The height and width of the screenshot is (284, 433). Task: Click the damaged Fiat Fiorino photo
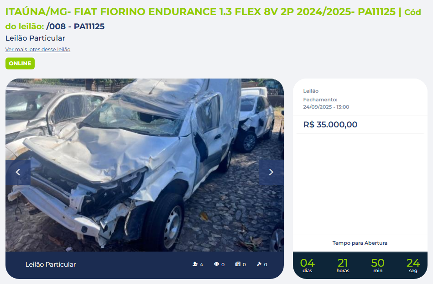pyautogui.click(x=145, y=165)
